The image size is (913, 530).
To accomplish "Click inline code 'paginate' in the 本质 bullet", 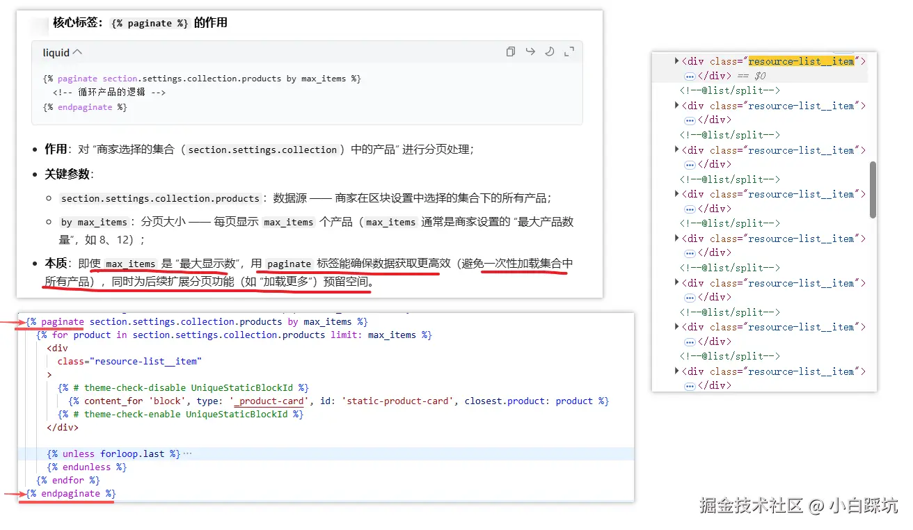I will tap(289, 264).
